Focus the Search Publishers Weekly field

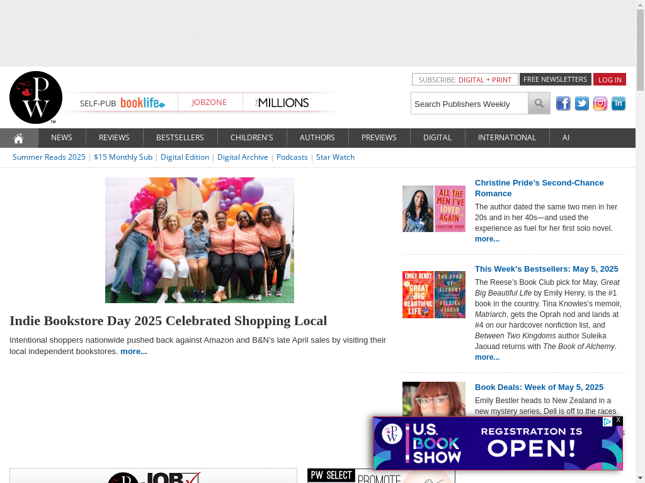[x=469, y=104]
